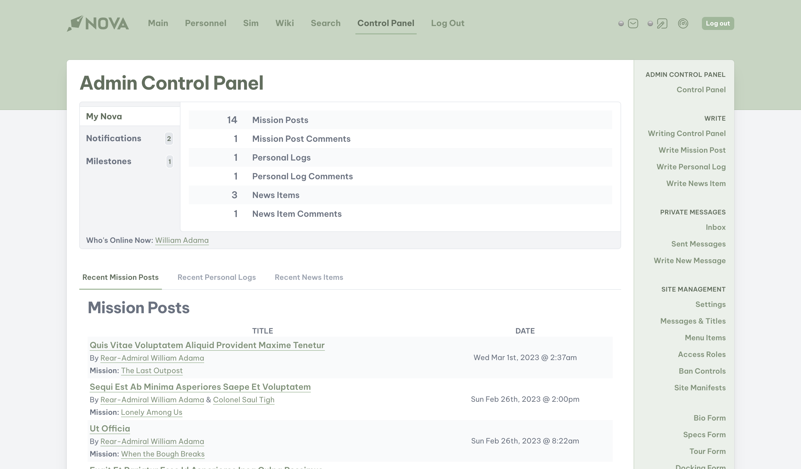Open Writing Control Panel in sidebar
Viewport: 801px width, 469px height.
[x=687, y=133]
